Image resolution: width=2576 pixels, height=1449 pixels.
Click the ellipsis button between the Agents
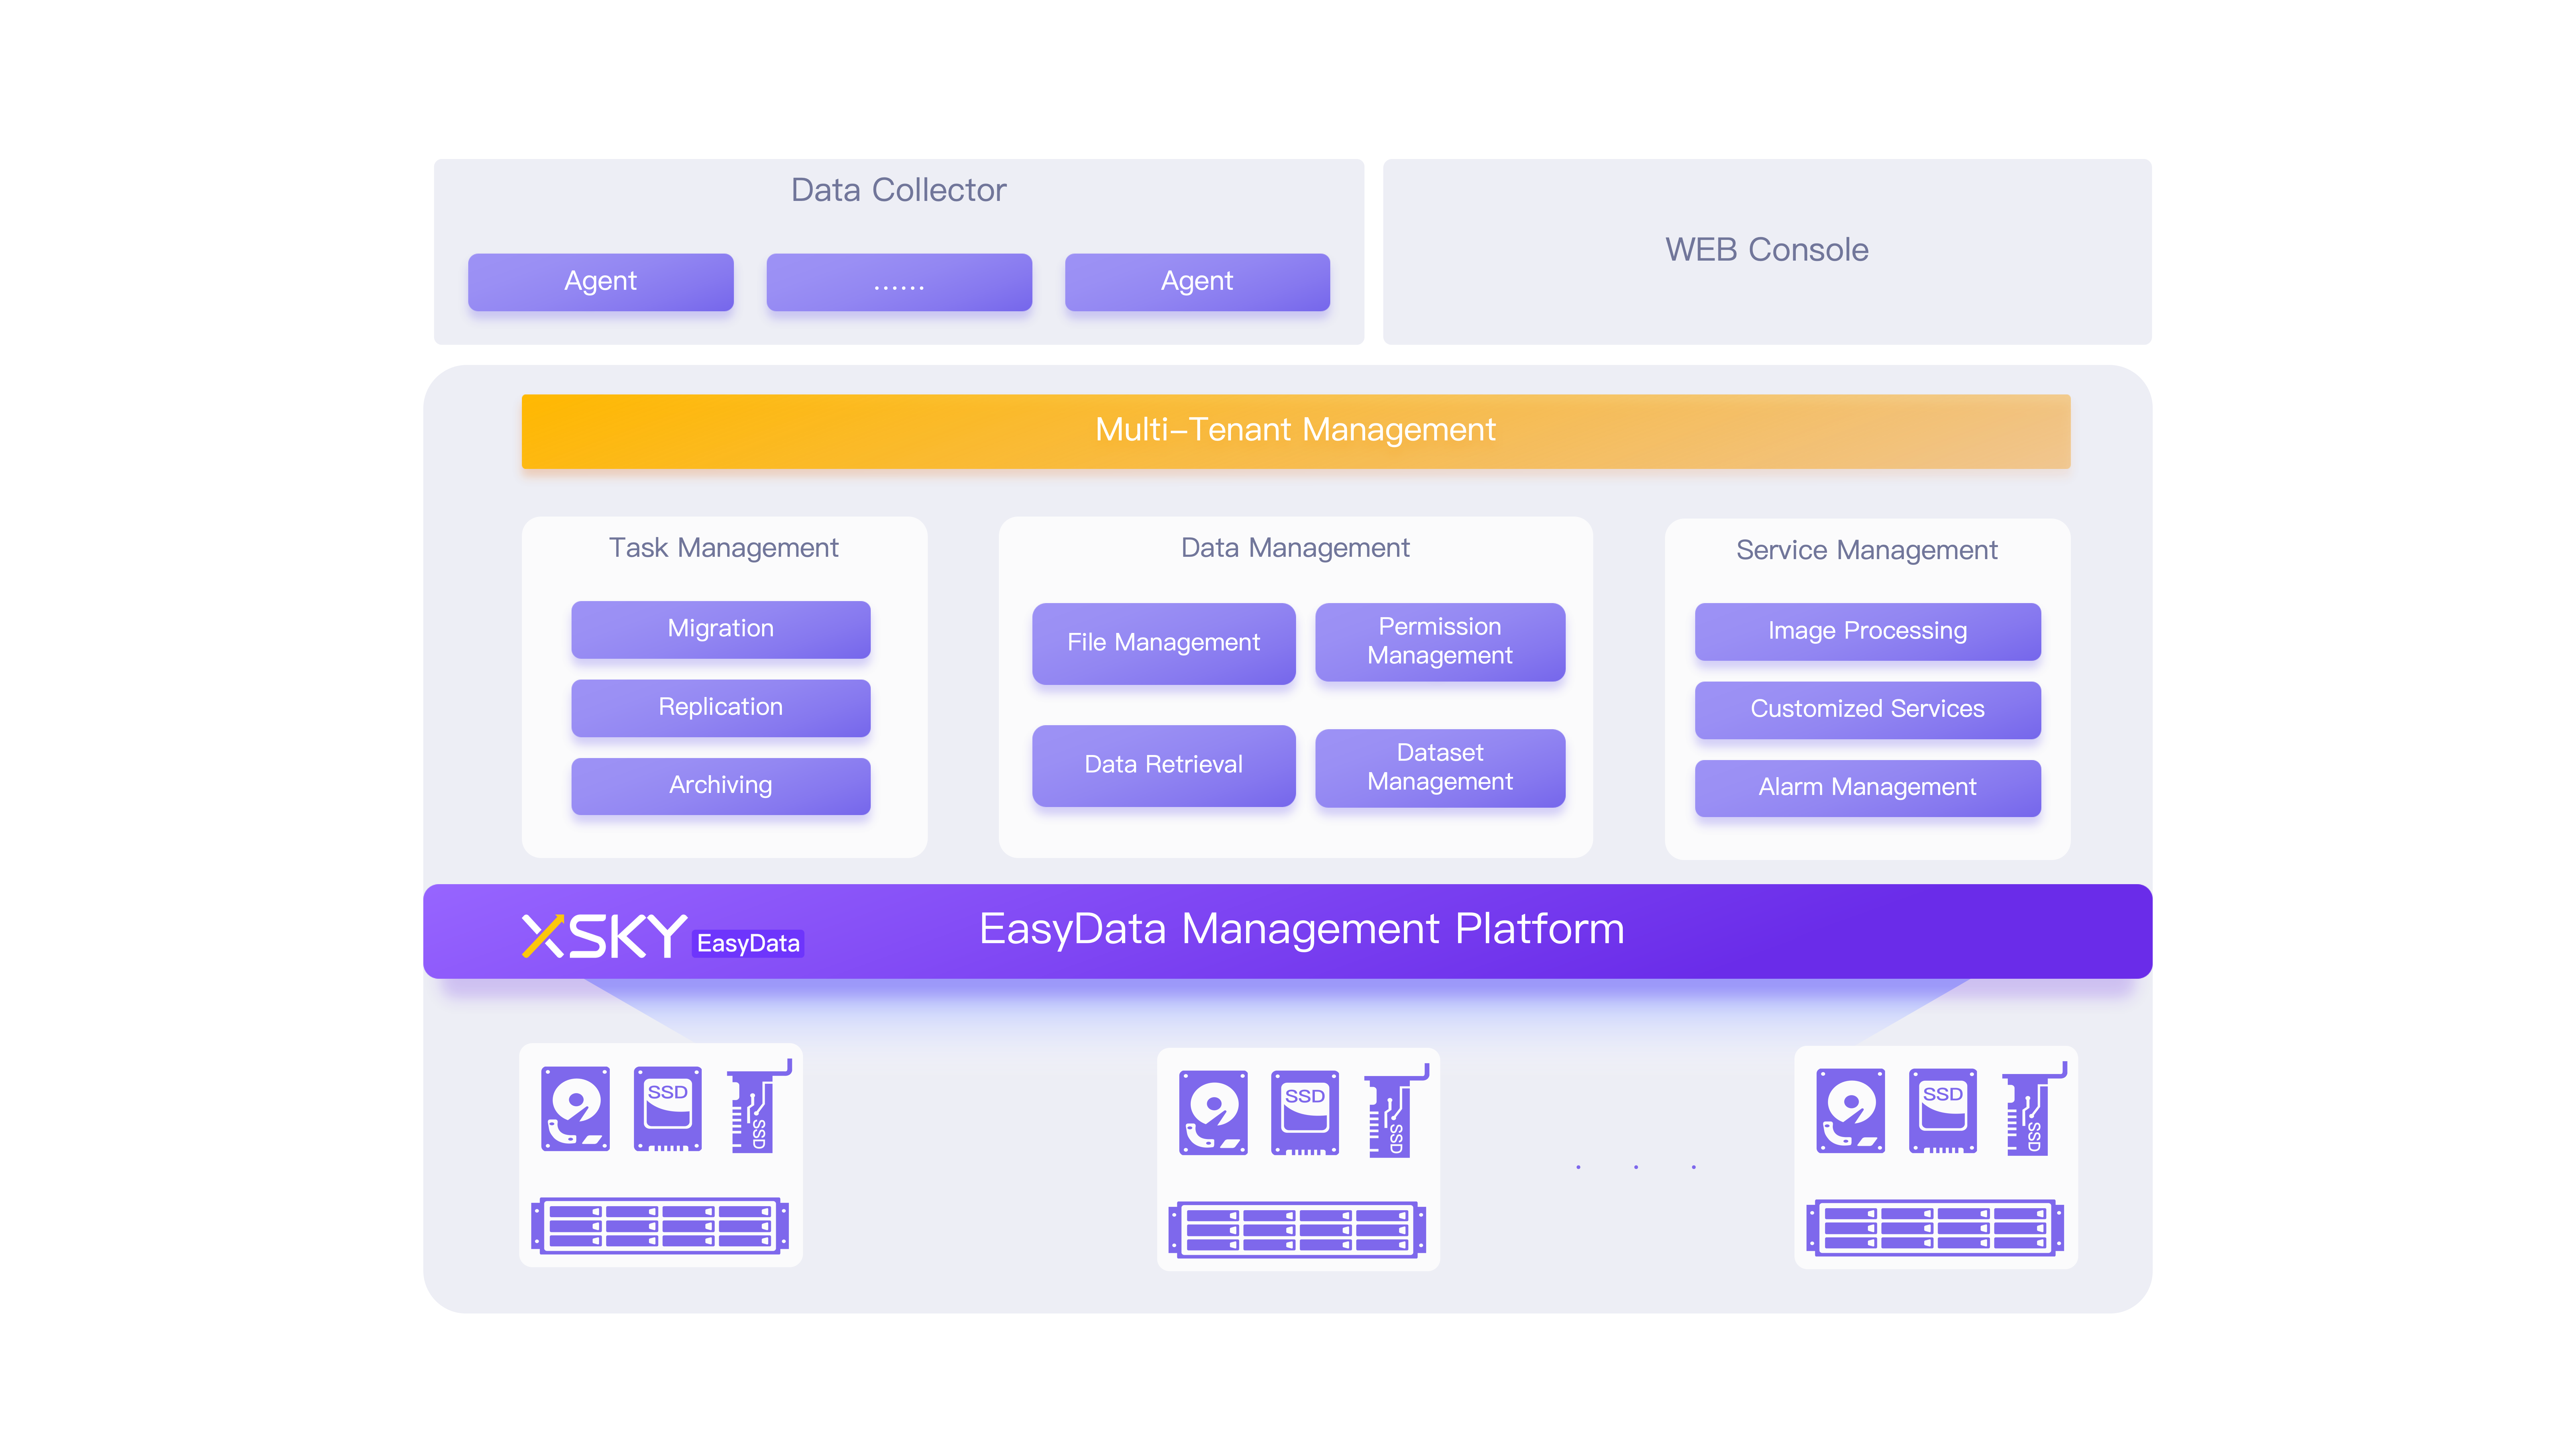tap(899, 282)
